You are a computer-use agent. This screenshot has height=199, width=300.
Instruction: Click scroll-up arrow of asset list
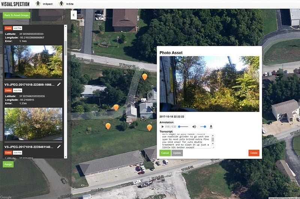66,26
